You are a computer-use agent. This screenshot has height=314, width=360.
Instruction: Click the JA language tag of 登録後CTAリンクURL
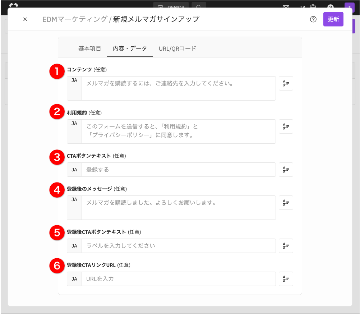click(x=74, y=279)
